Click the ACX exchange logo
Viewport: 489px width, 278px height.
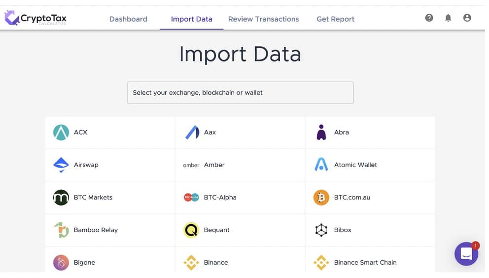tap(61, 132)
